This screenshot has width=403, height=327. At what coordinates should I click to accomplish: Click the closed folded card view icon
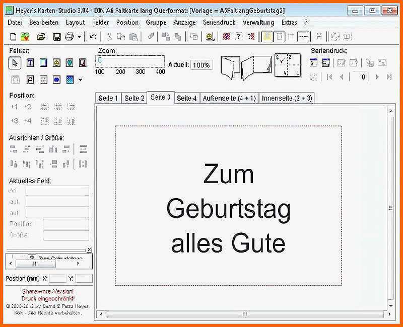click(x=231, y=67)
